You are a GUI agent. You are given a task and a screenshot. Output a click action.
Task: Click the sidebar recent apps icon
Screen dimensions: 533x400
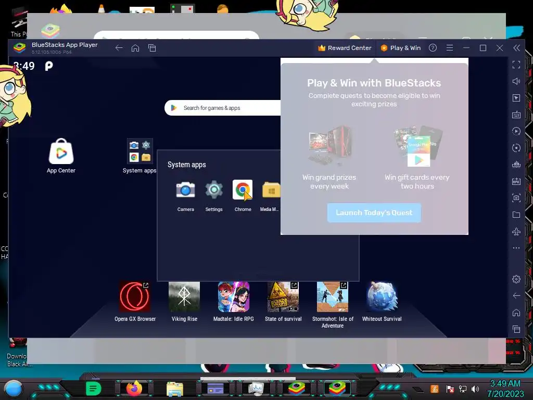(x=516, y=329)
